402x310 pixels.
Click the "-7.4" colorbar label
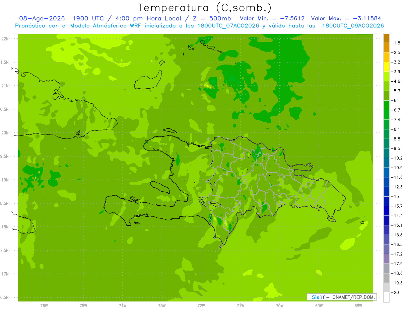click(396, 120)
